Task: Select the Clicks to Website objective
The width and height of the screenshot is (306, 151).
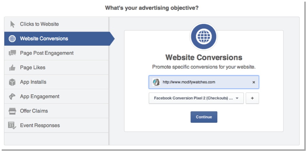Action: 39,24
